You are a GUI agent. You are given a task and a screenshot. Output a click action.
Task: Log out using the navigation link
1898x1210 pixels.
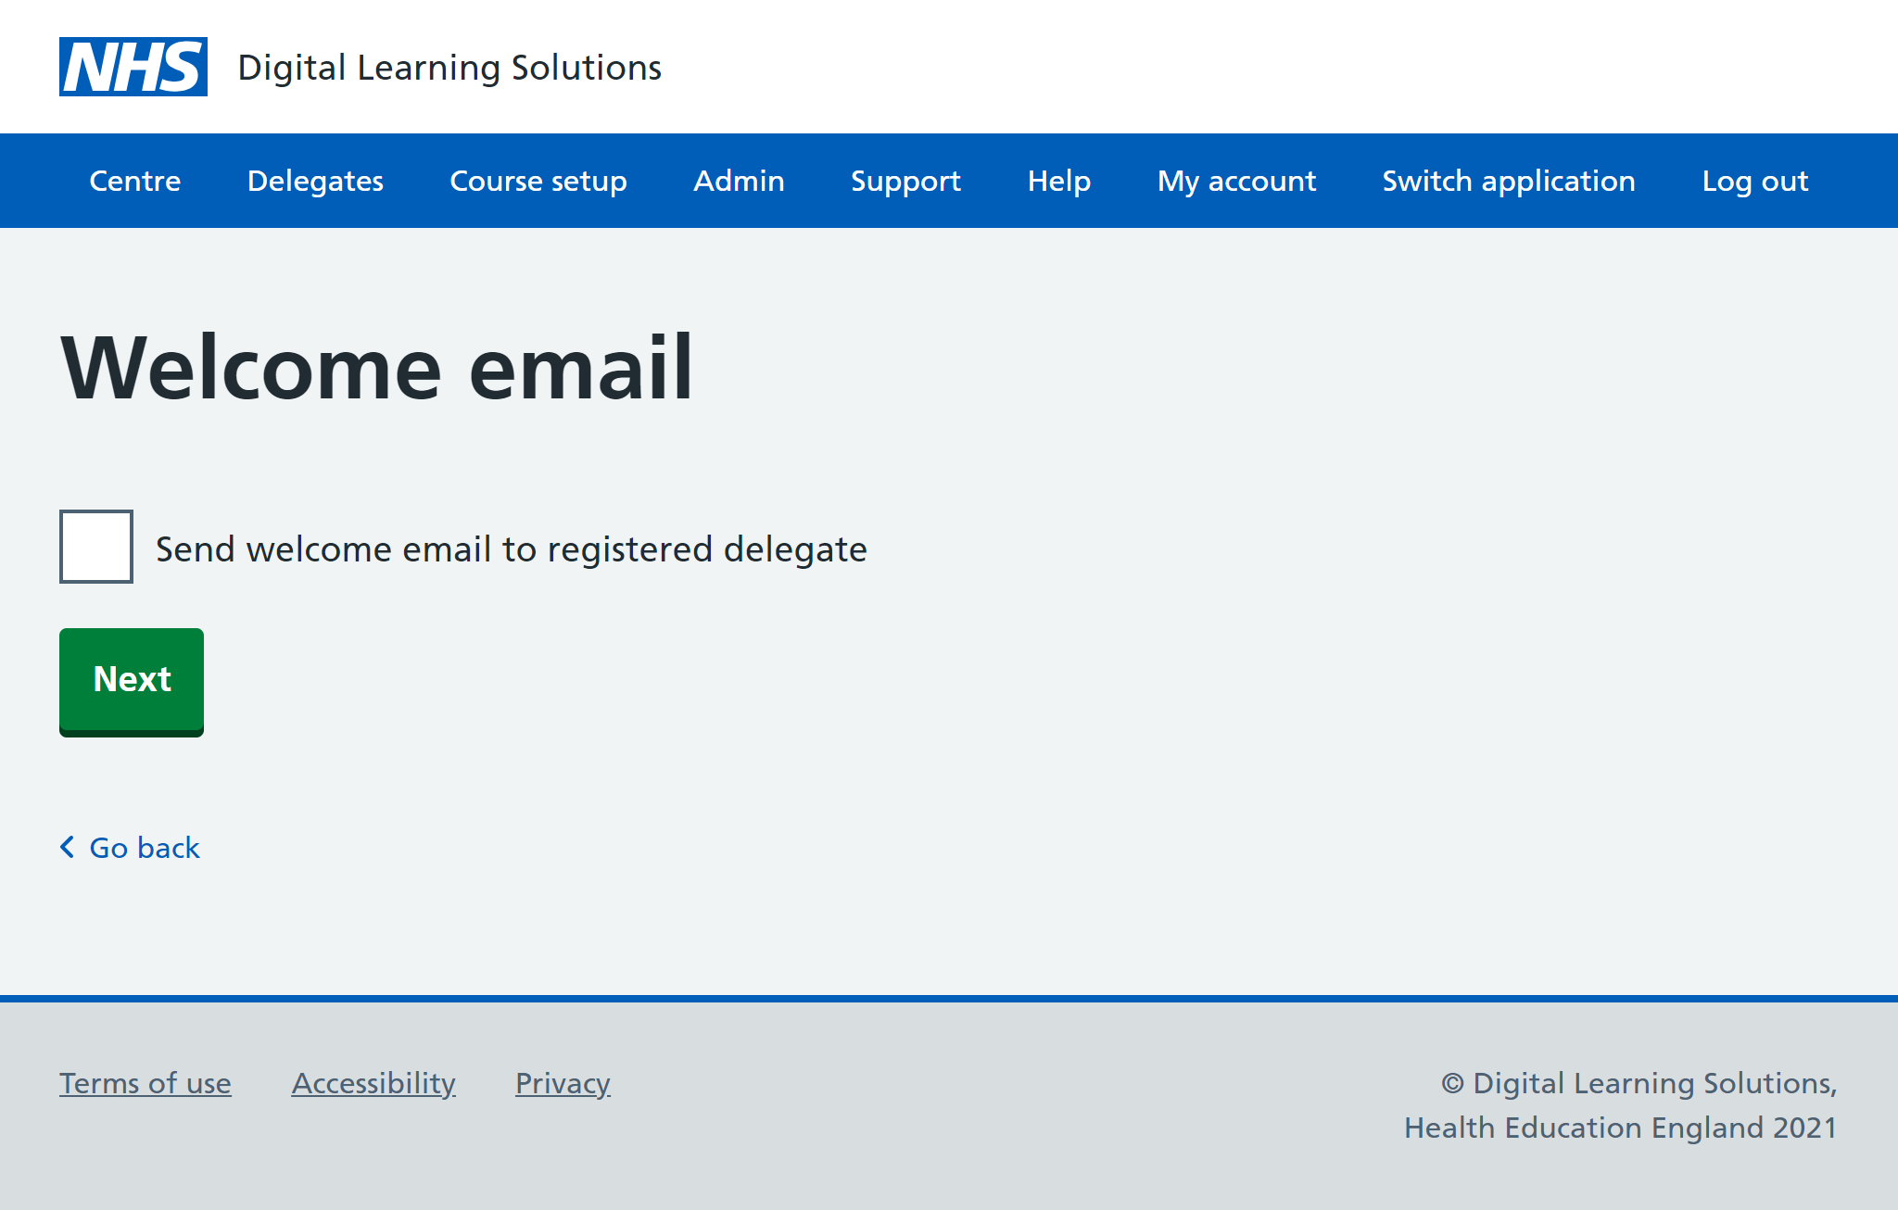click(x=1754, y=181)
